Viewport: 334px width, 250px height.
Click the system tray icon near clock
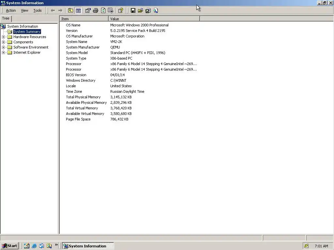pos(306,246)
